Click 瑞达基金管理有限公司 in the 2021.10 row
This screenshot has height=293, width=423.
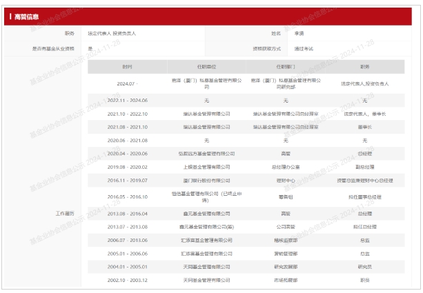(x=206, y=114)
